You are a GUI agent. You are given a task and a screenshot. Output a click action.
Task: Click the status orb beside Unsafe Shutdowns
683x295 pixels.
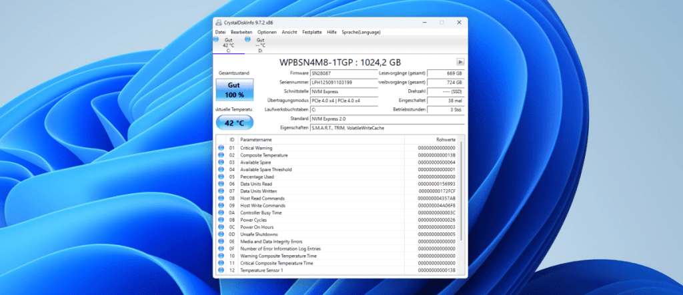(x=221, y=234)
